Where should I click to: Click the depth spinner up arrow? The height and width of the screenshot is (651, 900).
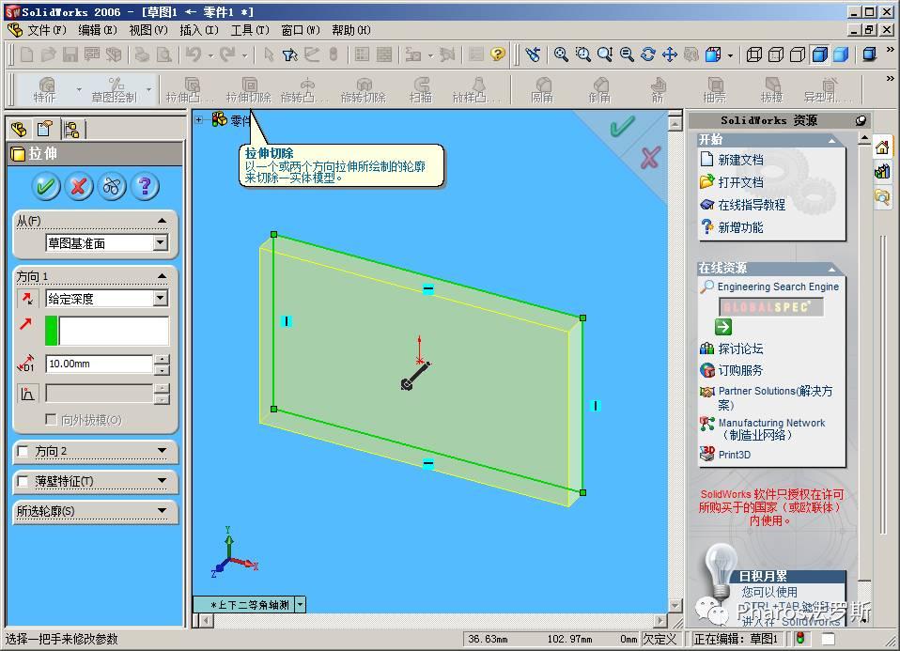click(x=163, y=360)
